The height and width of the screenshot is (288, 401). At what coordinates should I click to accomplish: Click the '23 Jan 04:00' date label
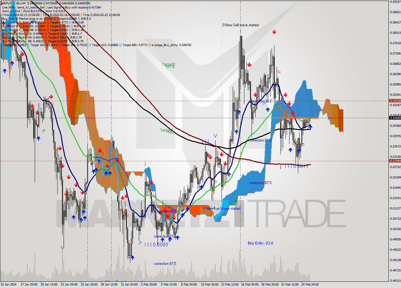click(69, 285)
